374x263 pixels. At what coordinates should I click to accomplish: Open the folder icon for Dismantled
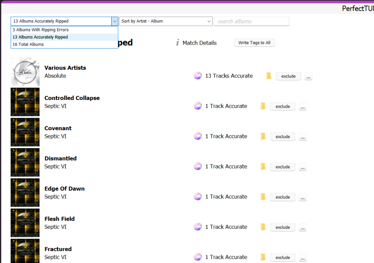(x=263, y=167)
